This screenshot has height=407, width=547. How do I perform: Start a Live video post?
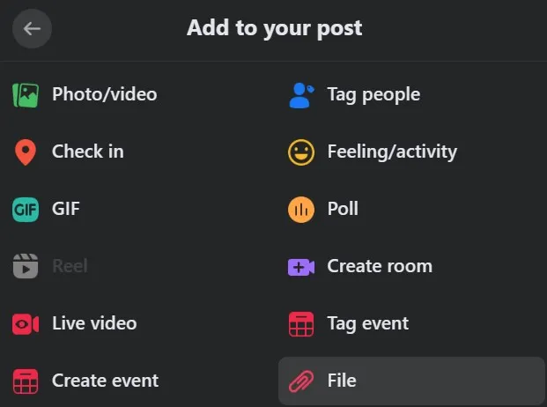(x=94, y=323)
